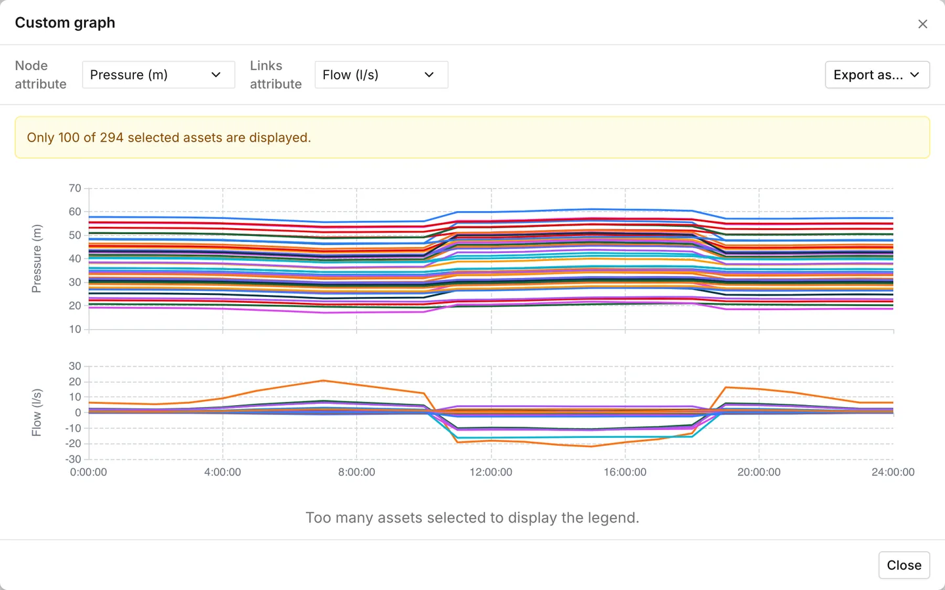Click the 8:00:00 time axis label
The image size is (945, 590).
pos(356,472)
